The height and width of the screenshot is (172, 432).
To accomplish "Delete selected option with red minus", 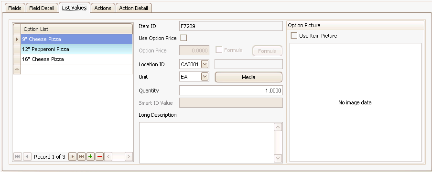I will point(99,157).
